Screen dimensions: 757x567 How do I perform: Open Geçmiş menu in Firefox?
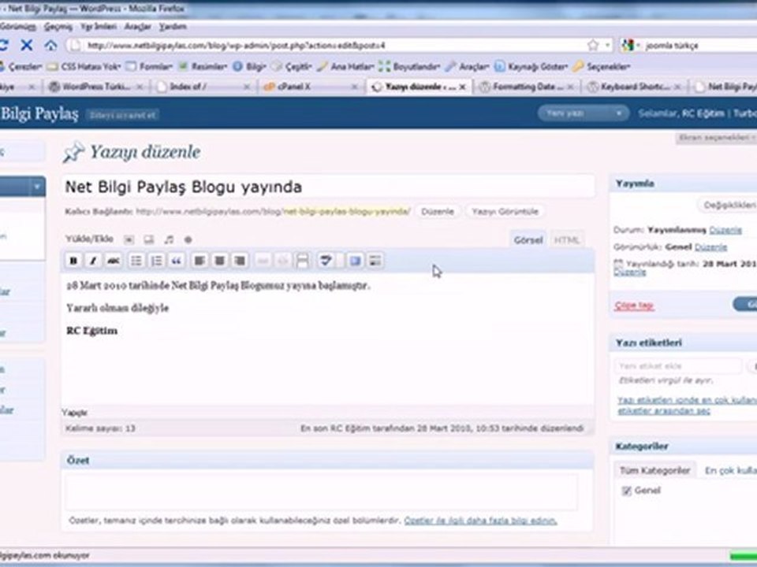(x=58, y=27)
